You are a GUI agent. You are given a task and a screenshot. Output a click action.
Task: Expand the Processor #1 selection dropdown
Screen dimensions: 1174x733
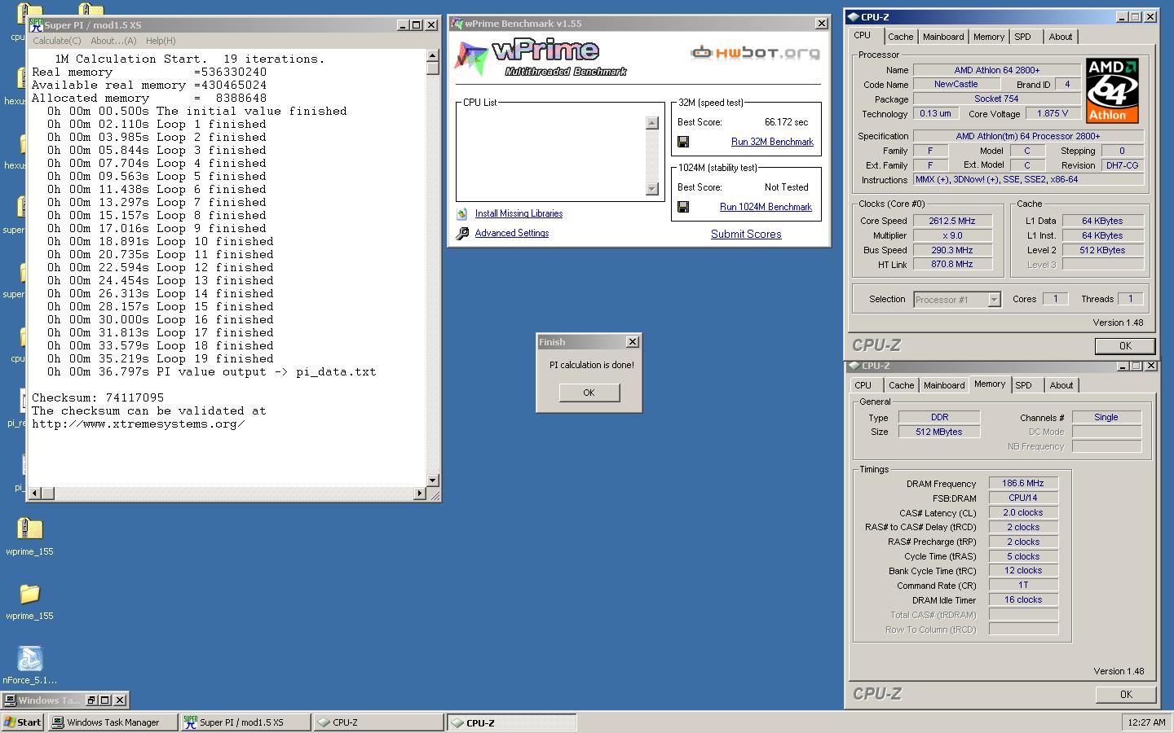click(x=994, y=300)
